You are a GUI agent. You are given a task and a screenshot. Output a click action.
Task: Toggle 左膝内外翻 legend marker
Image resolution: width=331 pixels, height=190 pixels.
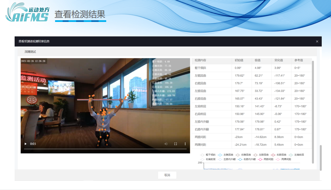point(220,159)
